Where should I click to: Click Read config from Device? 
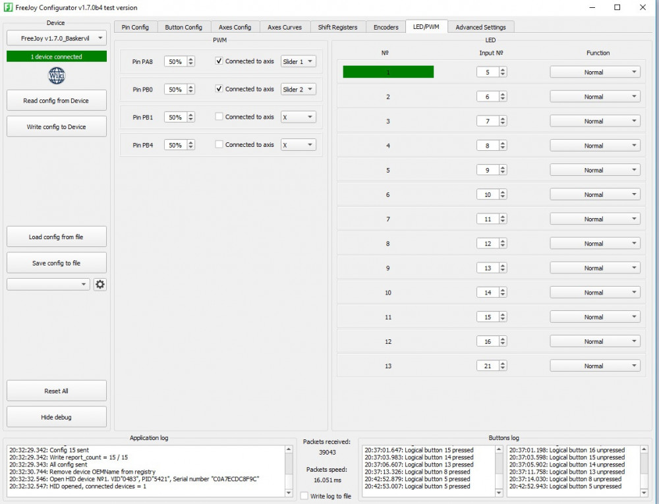(x=56, y=100)
